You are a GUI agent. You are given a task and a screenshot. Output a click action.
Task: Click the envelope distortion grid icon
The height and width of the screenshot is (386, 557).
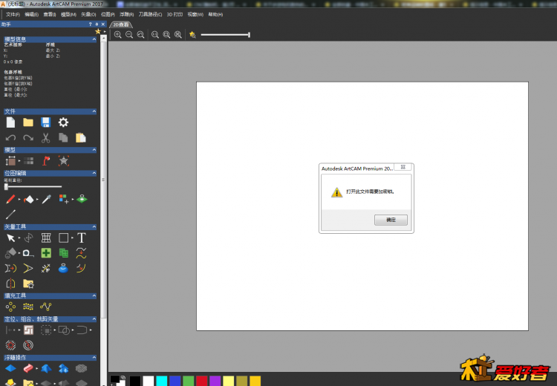tap(46, 238)
